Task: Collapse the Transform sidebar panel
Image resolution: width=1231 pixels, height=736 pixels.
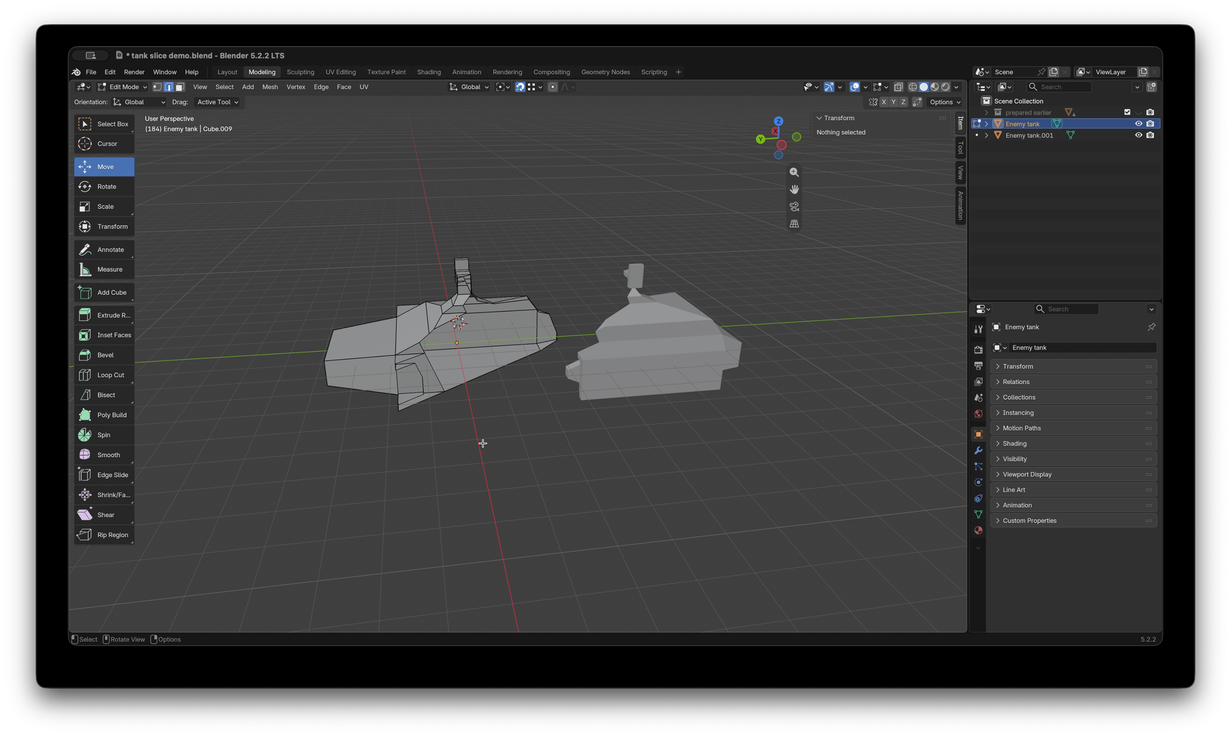Action: [x=819, y=118]
